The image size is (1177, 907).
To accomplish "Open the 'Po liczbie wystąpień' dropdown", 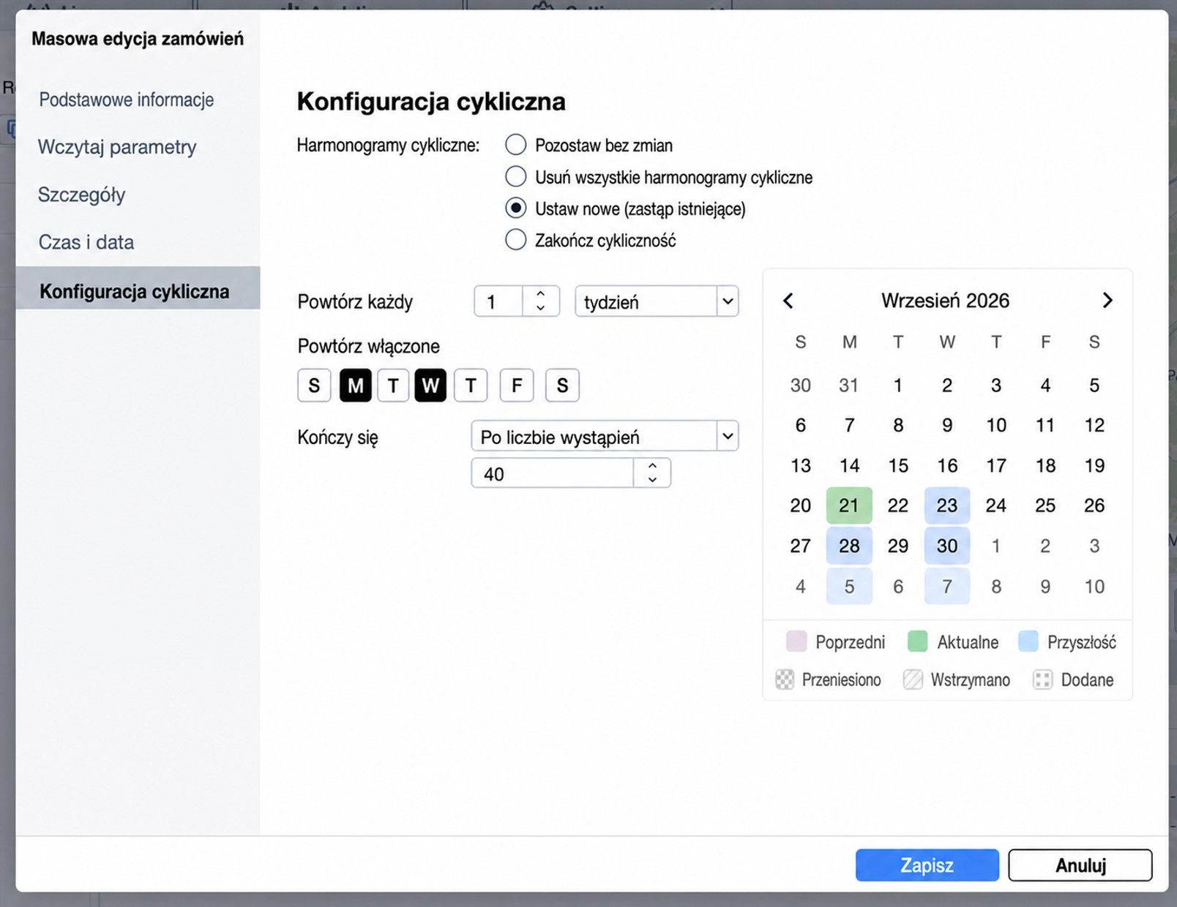I will 605,437.
